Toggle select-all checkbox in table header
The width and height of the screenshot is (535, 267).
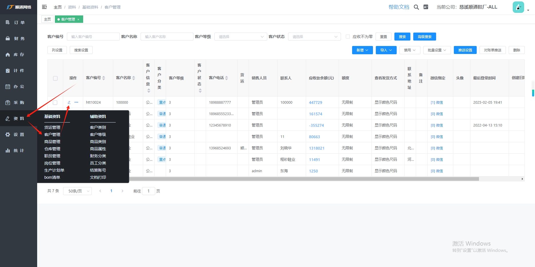click(55, 78)
